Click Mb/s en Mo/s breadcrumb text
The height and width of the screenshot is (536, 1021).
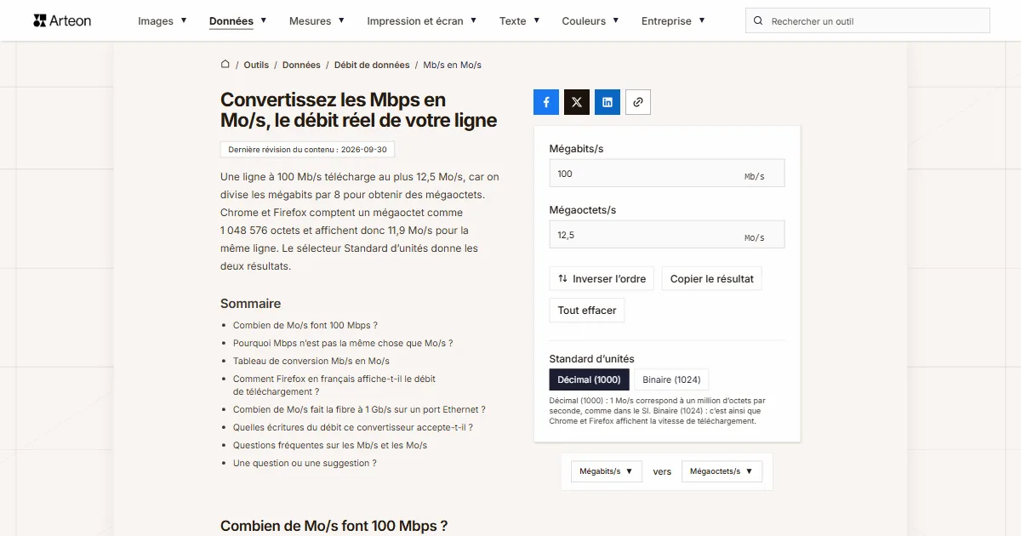(453, 65)
